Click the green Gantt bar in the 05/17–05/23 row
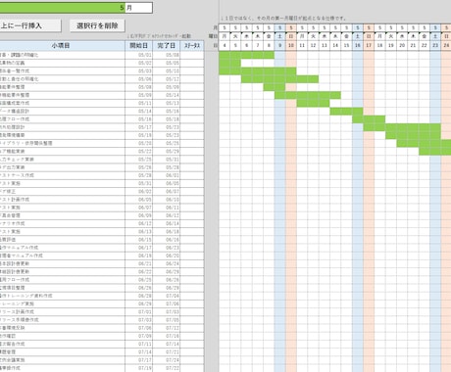 pyautogui.click(x=402, y=127)
